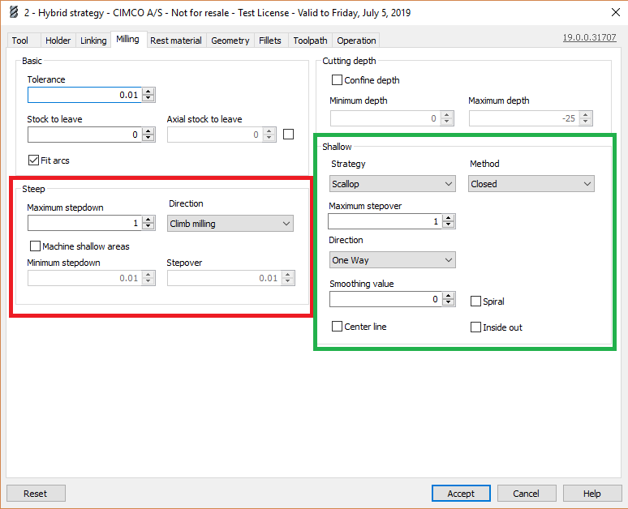
Task: Decrease Maximum stepdown value
Action: [x=148, y=226]
